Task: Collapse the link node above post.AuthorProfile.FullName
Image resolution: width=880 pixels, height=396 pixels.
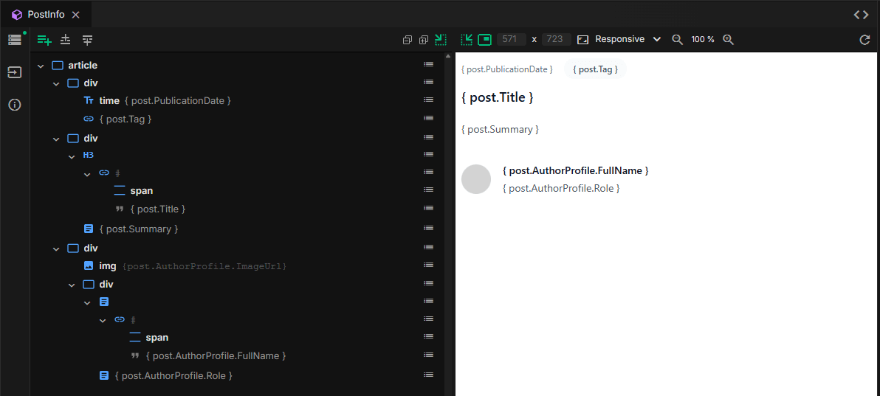Action: pos(103,320)
